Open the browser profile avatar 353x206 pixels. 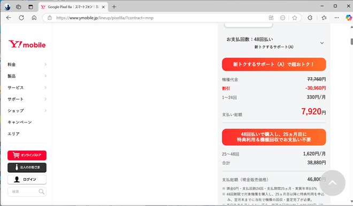(7, 7)
